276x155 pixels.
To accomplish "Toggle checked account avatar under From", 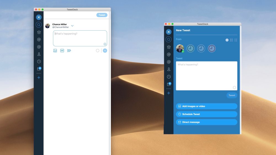I will [180, 48].
